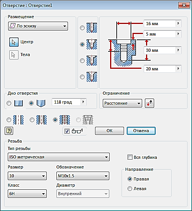The height and width of the screenshot is (211, 192).
Task: Click the Тела selection arrow button
Action: 14,55
